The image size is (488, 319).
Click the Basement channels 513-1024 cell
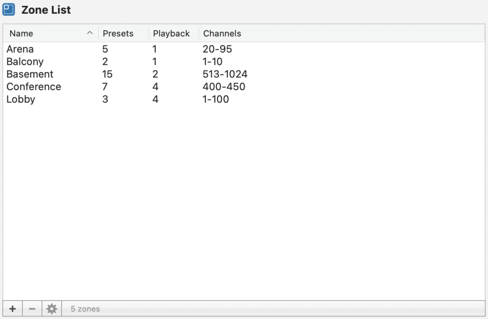click(x=225, y=74)
